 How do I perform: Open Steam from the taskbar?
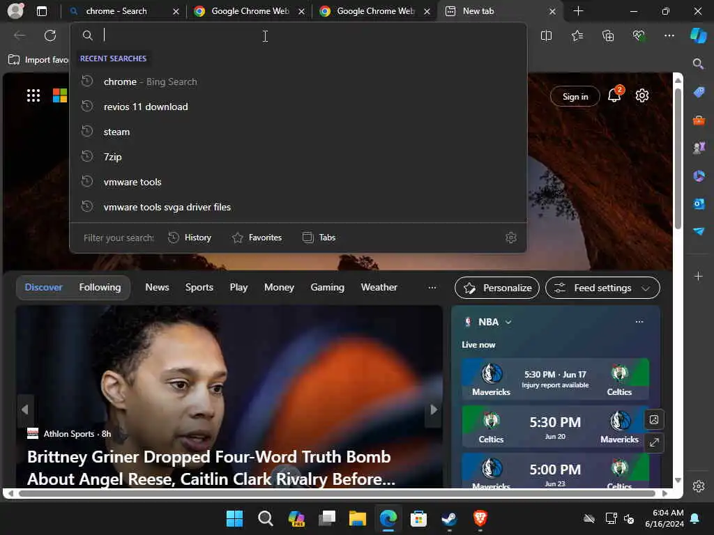pos(450,518)
